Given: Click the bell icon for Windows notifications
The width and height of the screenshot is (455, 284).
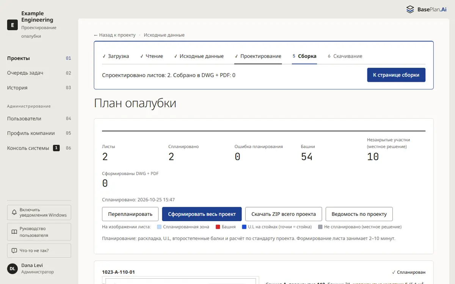Looking at the screenshot, I should tap(14, 212).
